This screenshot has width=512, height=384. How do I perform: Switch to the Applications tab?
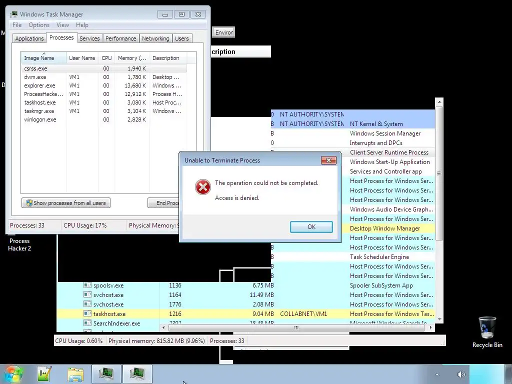[29, 38]
